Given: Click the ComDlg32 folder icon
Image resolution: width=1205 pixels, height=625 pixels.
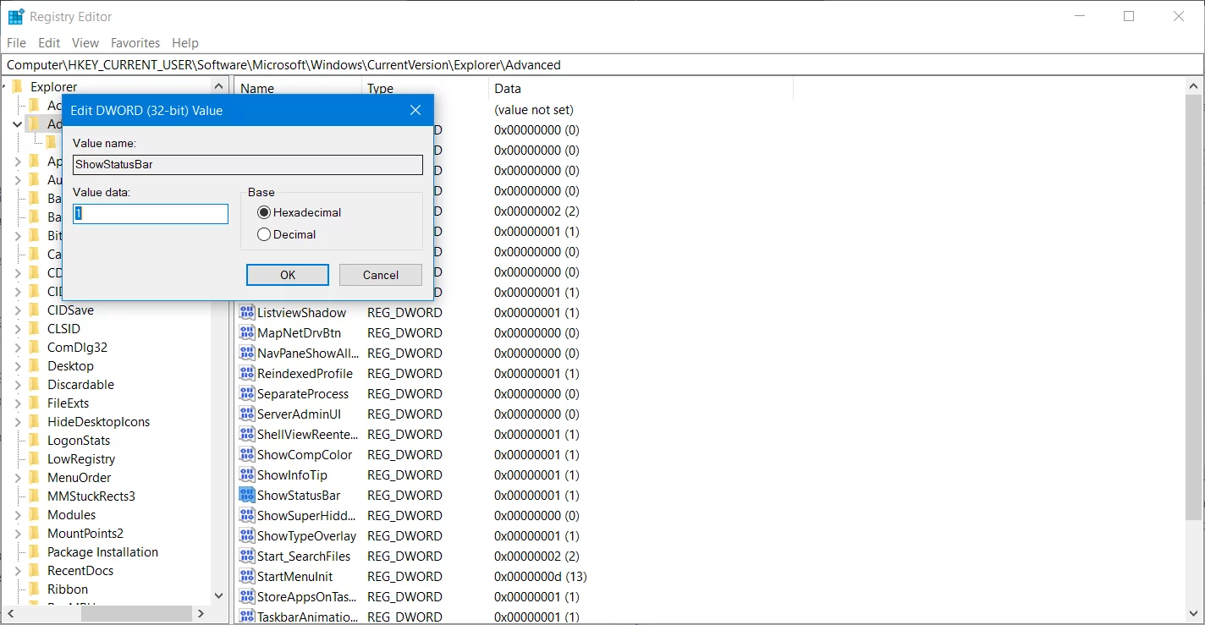Looking at the screenshot, I should coord(34,347).
